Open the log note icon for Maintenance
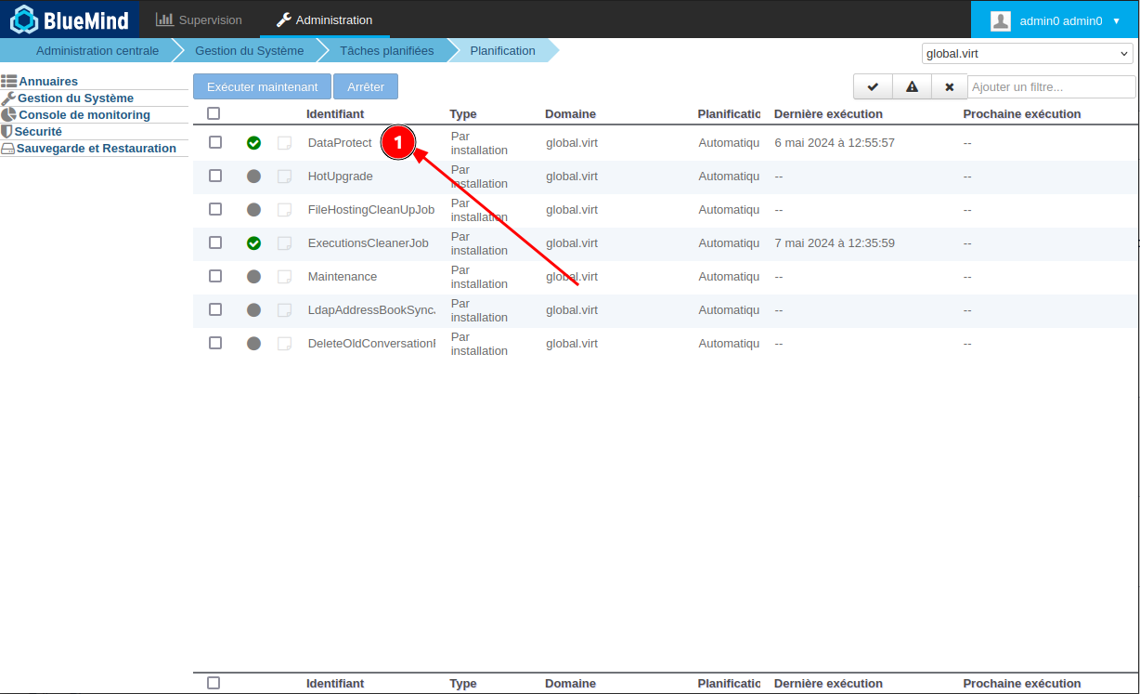 [285, 277]
